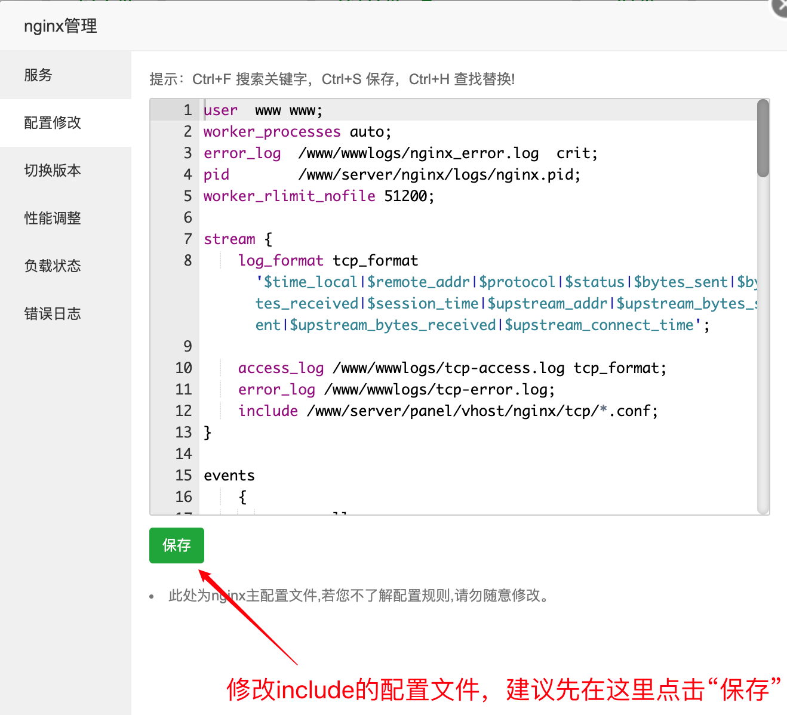Close the nginx管理 dialog
This screenshot has height=715, width=787.
click(x=781, y=7)
